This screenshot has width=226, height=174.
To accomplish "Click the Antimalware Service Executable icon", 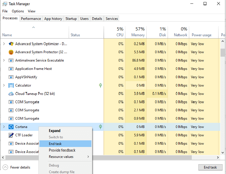I will click(x=11, y=60).
